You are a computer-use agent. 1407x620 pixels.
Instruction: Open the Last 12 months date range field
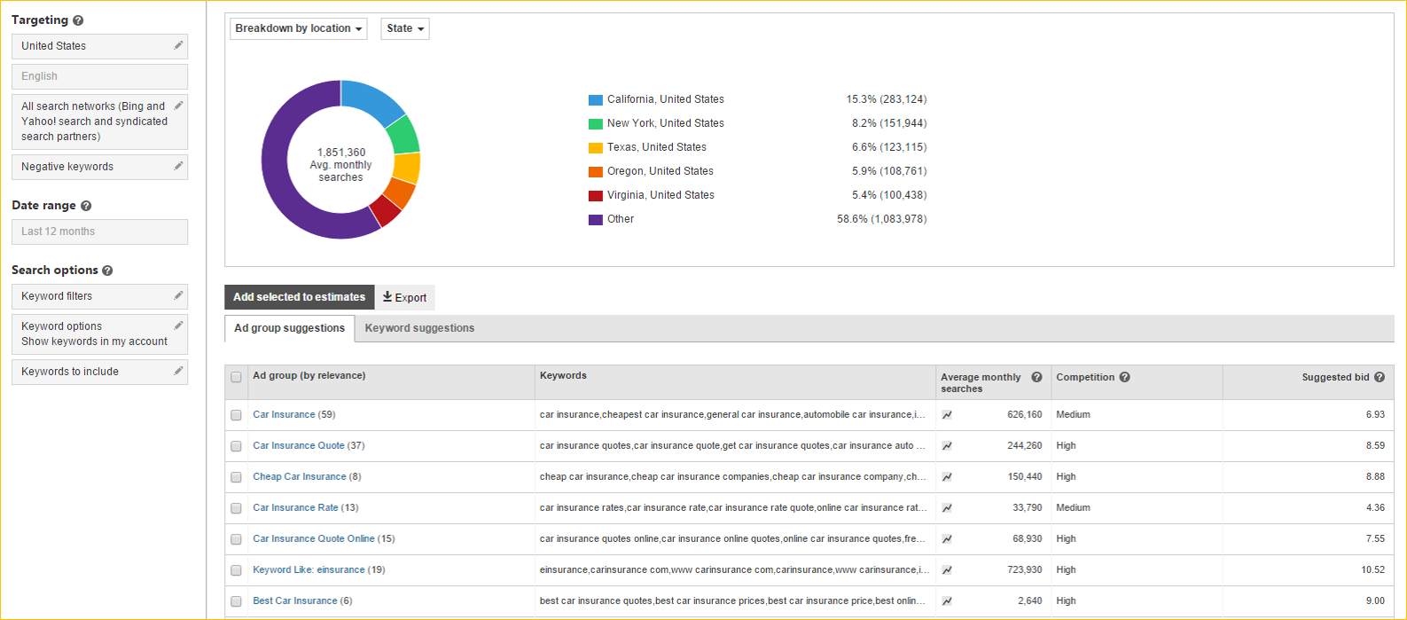[99, 232]
